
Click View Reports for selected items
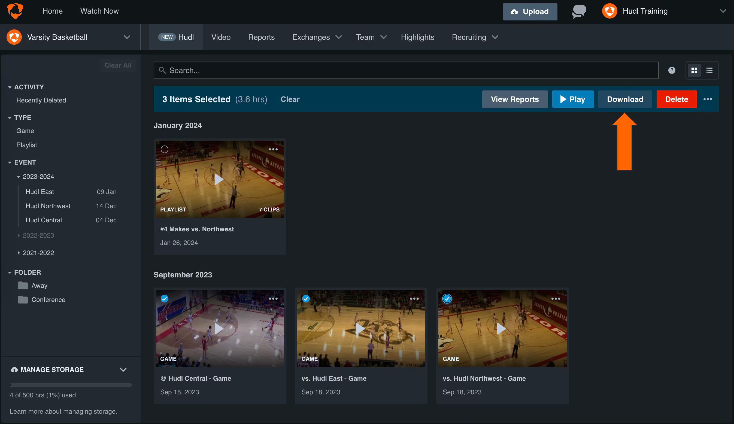click(x=514, y=99)
